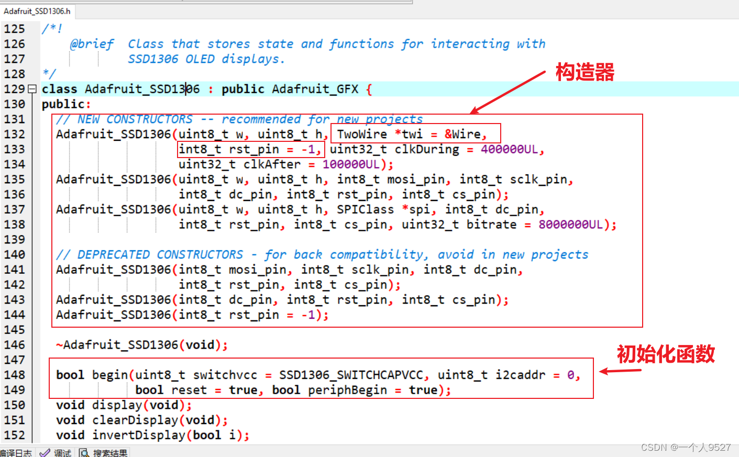Click '~Adafruit_SSD1306' destructor declaration
739x457 pixels.
(x=141, y=345)
